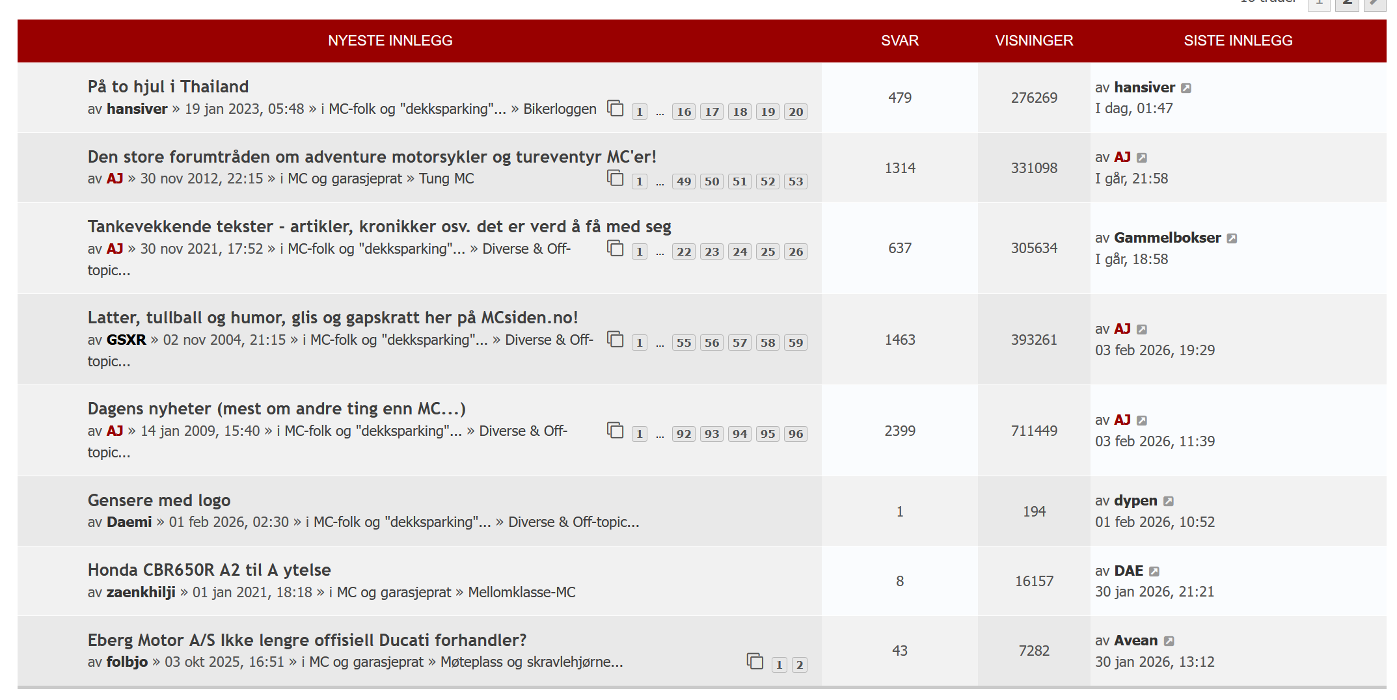Viewport: 1397px width, 700px height.
Task: Click go-to-last-post icon beside DAE
Action: tap(1154, 572)
